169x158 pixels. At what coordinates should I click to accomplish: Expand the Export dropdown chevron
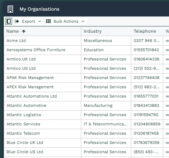tap(39, 21)
